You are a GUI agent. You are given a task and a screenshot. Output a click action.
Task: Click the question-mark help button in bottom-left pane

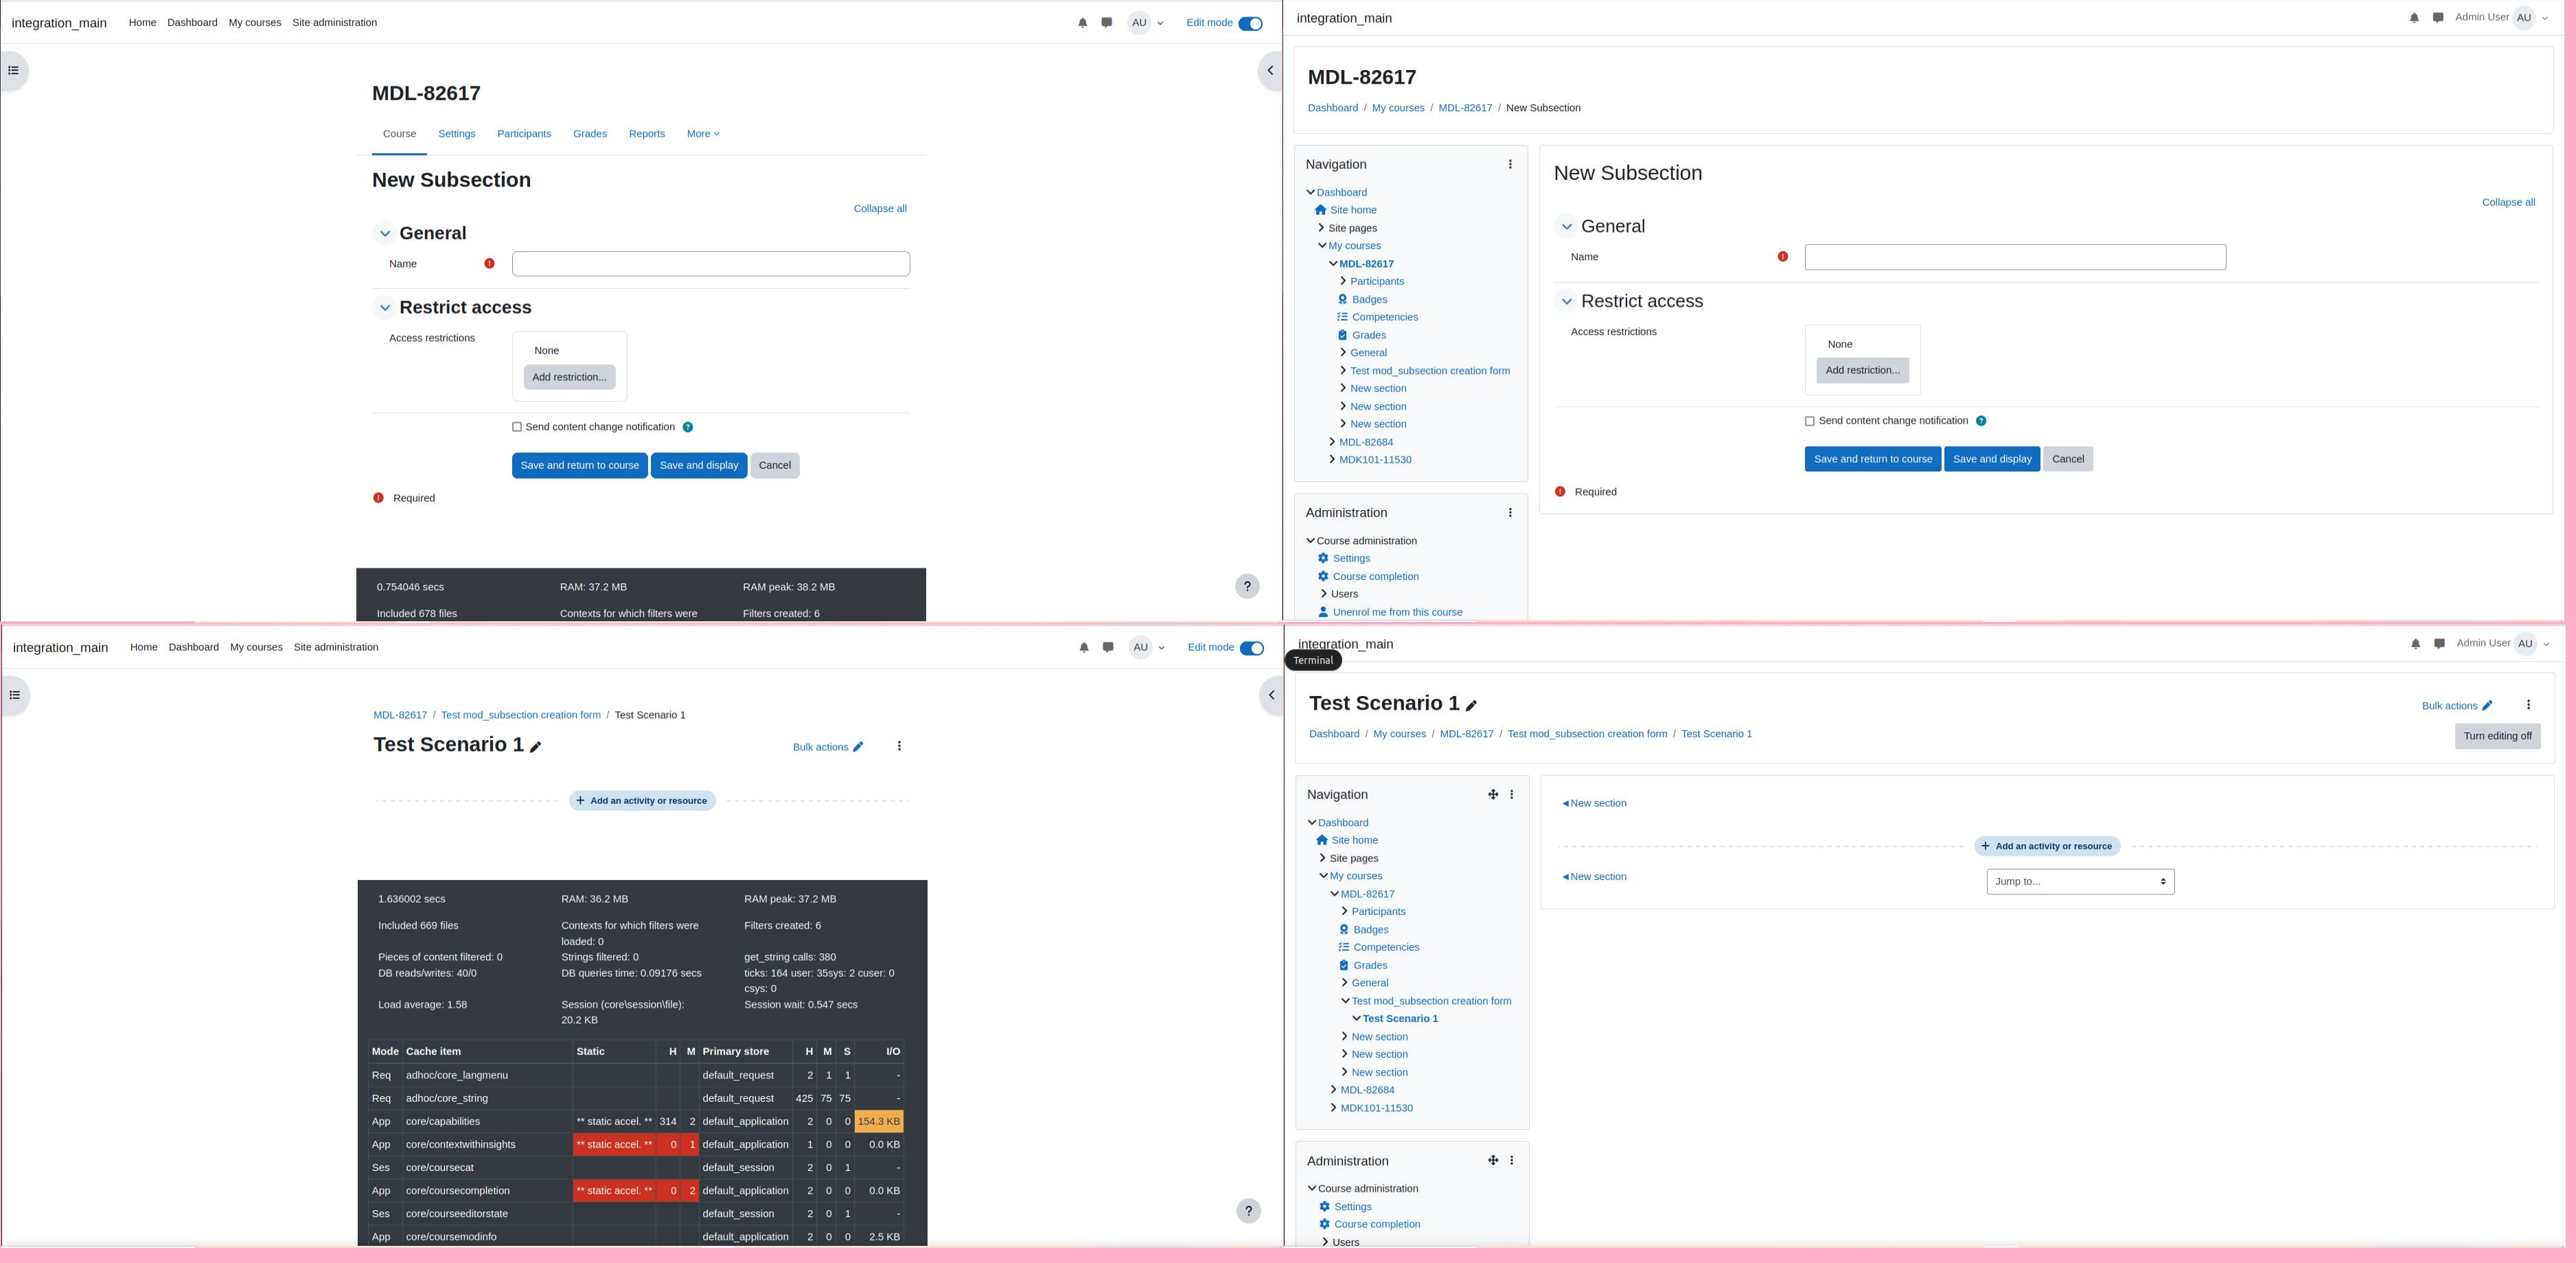point(1248,1211)
